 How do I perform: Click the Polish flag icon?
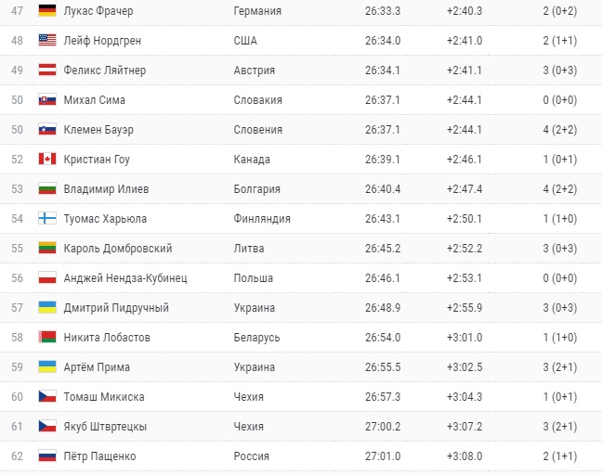(47, 278)
